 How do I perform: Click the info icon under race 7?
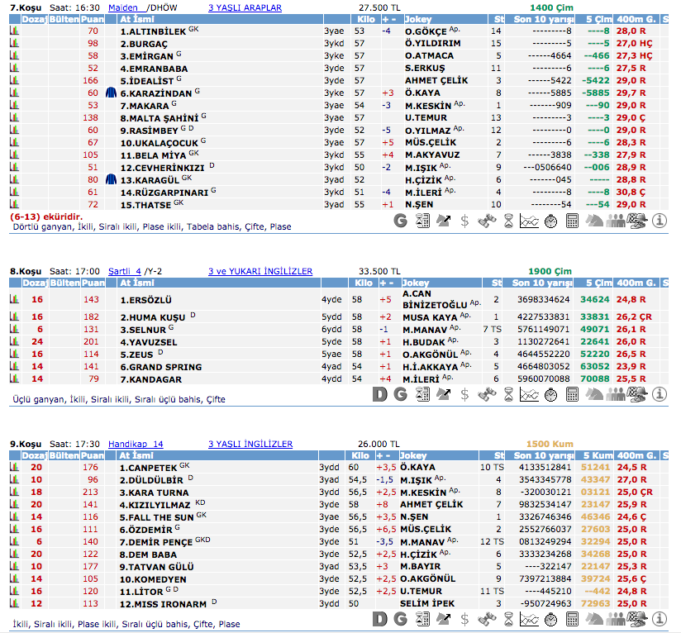click(659, 221)
